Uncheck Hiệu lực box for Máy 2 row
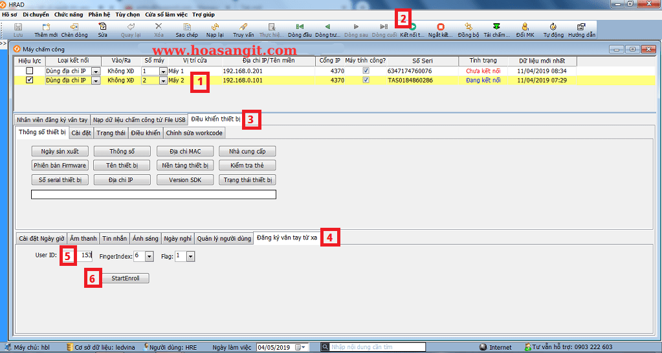 point(29,80)
